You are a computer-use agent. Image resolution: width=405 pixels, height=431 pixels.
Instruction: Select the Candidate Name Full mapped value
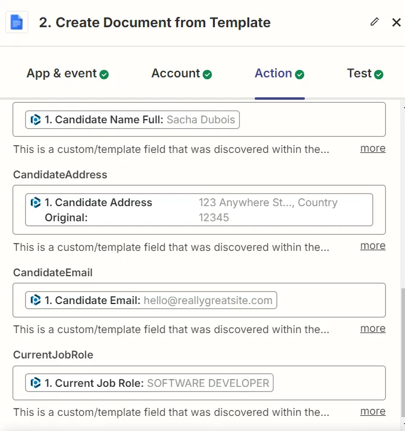(x=132, y=120)
